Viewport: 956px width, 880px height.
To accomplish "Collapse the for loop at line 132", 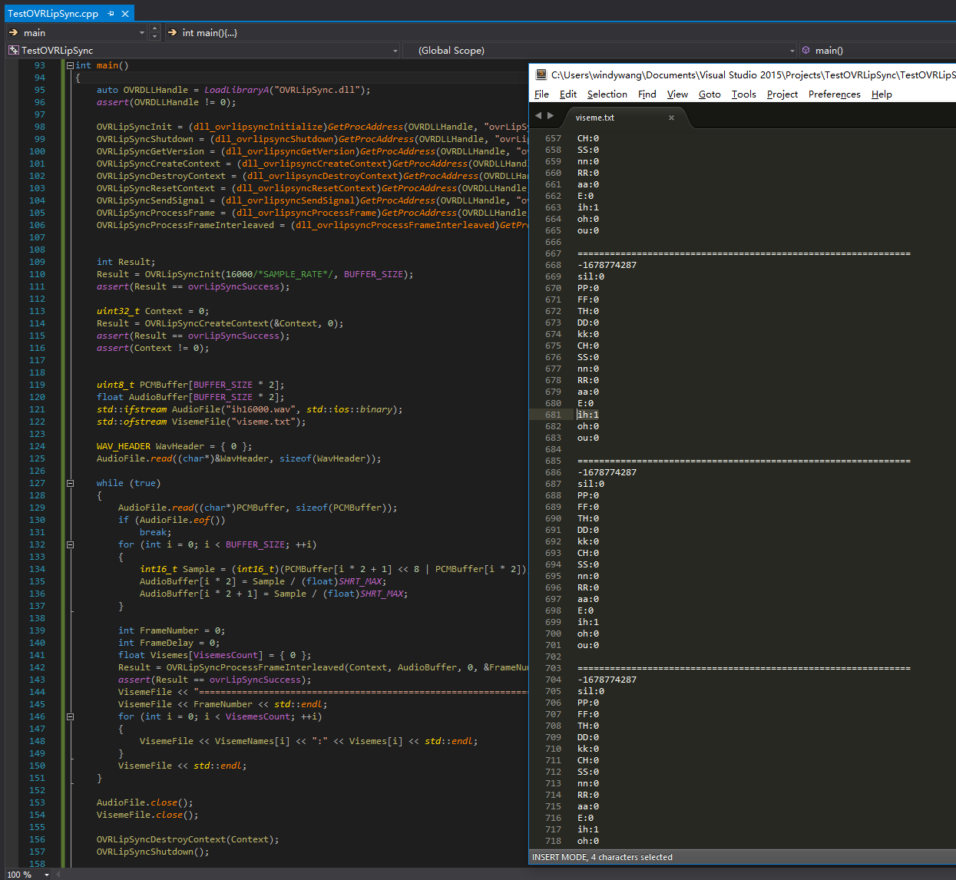I will point(70,545).
